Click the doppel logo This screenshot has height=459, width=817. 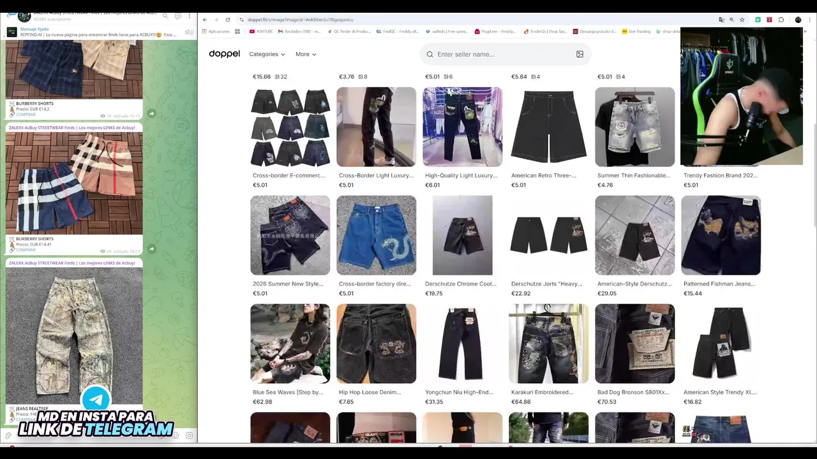225,54
